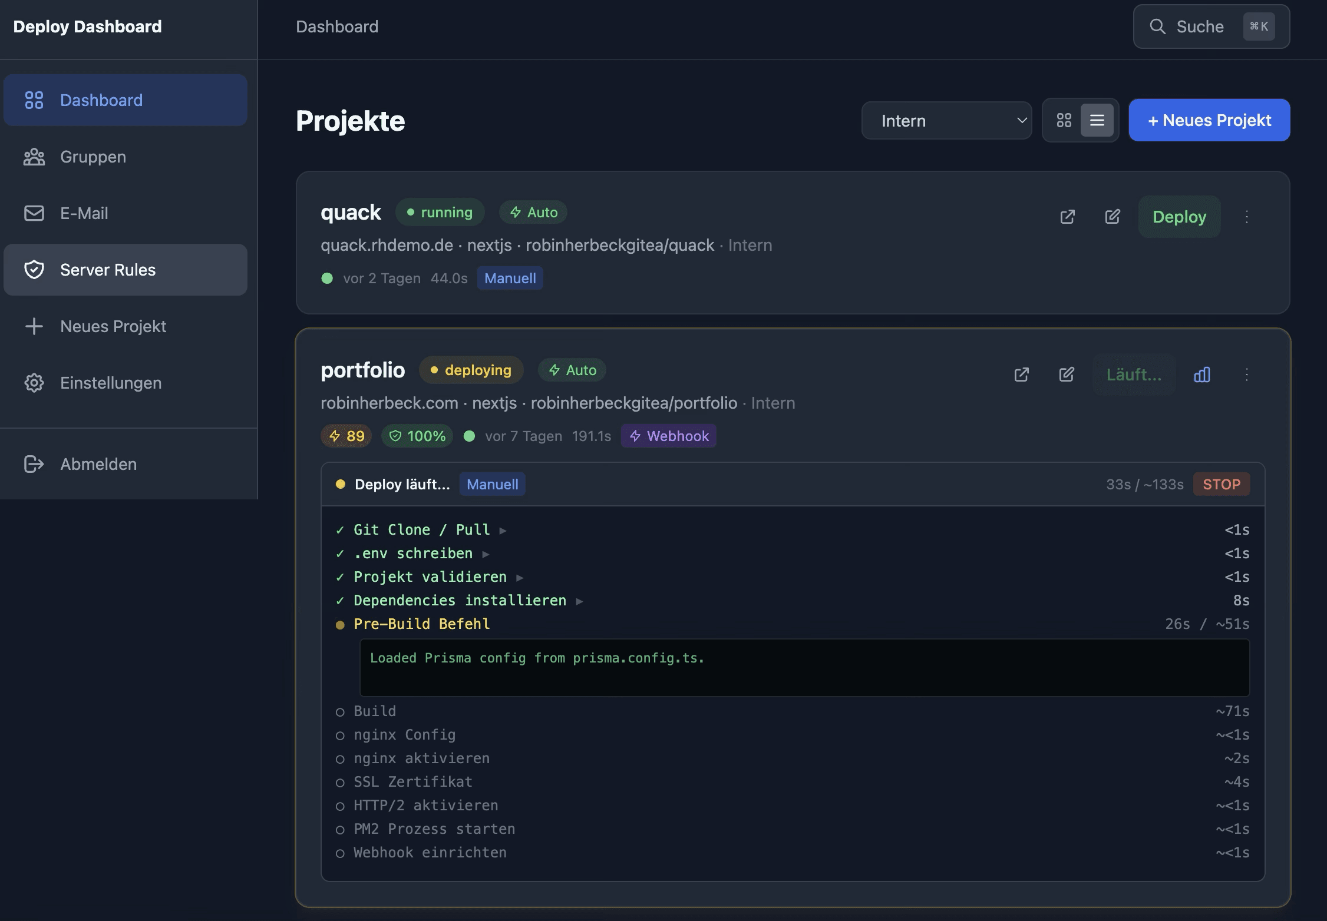Open the Intern filter dropdown
Viewport: 1327px width, 921px height.
click(946, 120)
